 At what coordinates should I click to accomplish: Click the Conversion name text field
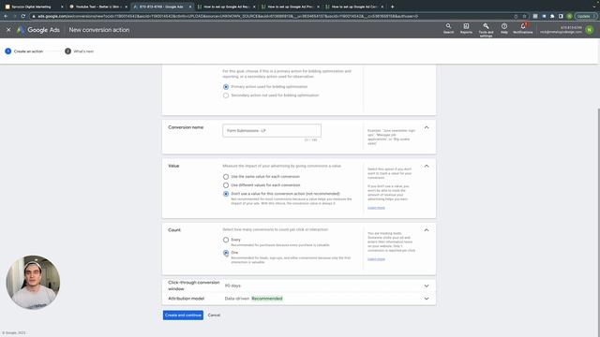click(272, 130)
